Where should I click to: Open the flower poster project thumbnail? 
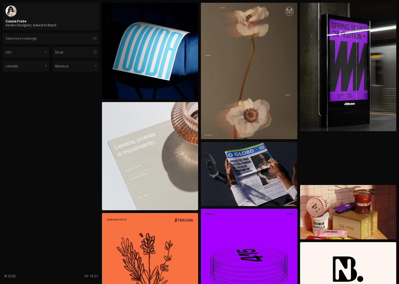tap(249, 71)
